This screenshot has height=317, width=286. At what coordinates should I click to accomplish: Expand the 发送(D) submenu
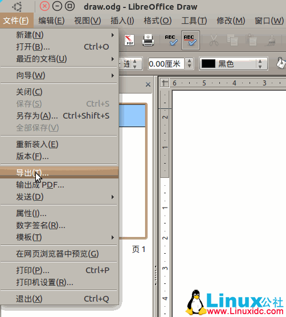[x=59, y=197]
